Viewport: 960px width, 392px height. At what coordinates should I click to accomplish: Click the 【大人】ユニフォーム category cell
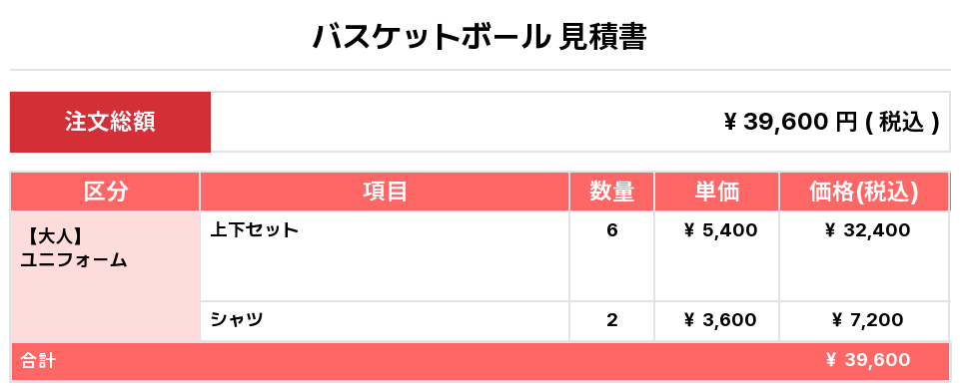(x=74, y=246)
